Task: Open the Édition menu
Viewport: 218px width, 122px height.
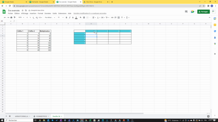Action: 17,14
